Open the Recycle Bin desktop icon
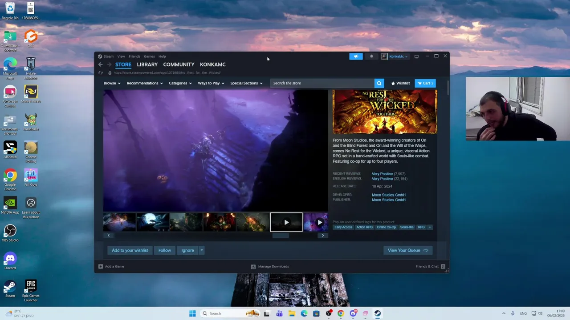 click(x=10, y=11)
